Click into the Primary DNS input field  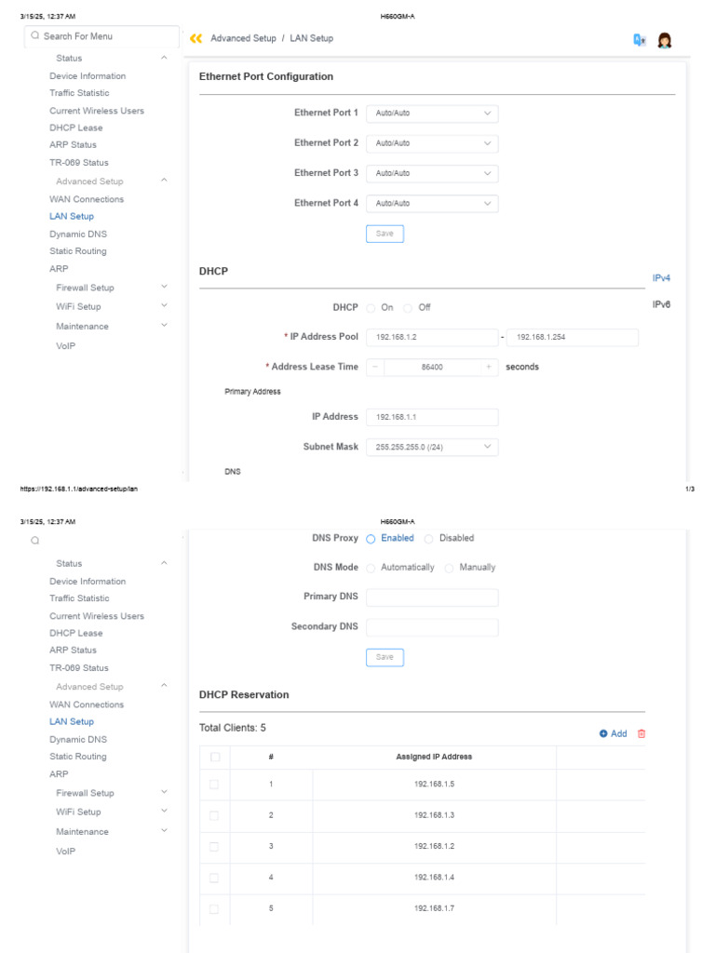pyautogui.click(x=432, y=597)
